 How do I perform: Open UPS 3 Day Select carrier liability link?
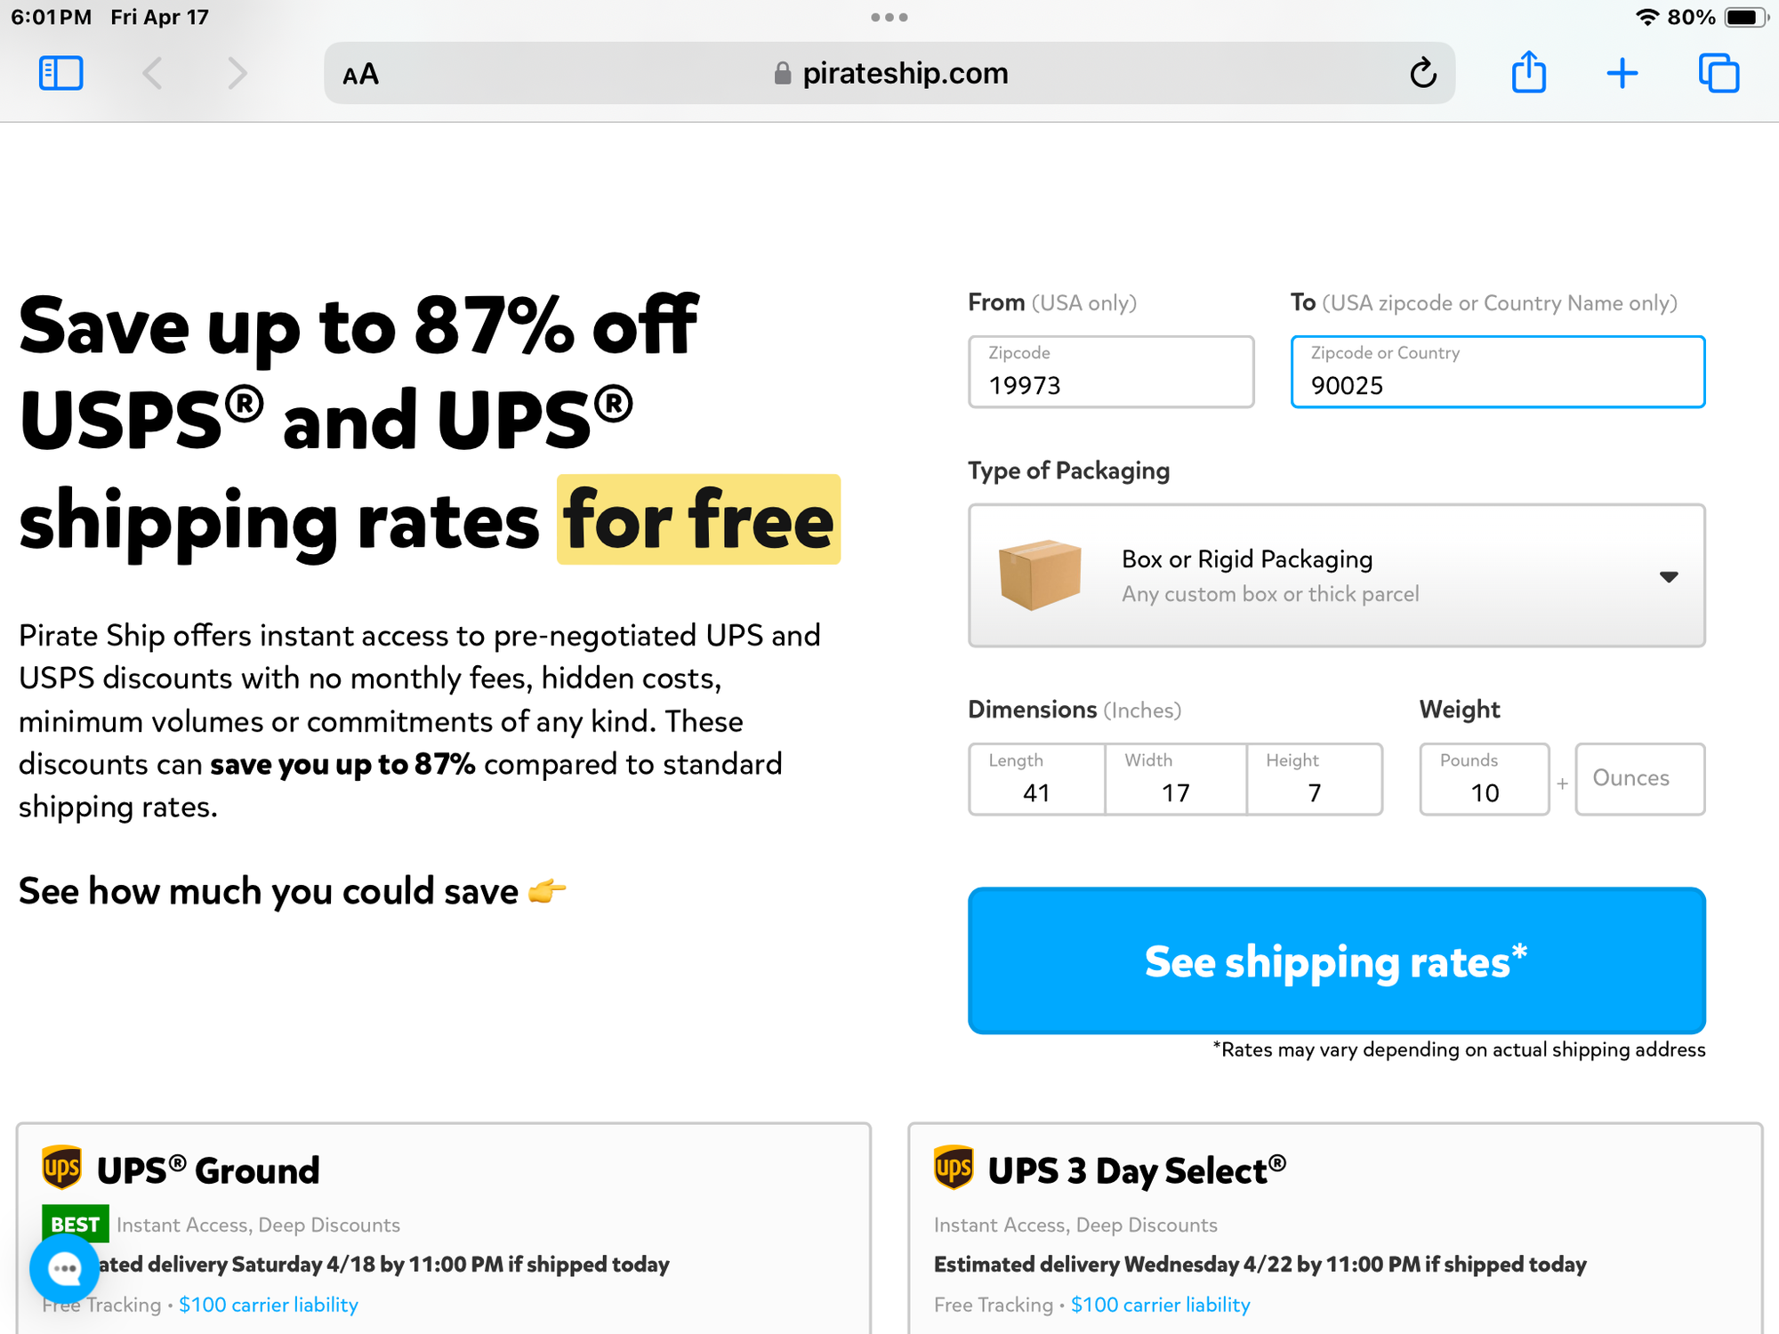tap(1160, 1305)
